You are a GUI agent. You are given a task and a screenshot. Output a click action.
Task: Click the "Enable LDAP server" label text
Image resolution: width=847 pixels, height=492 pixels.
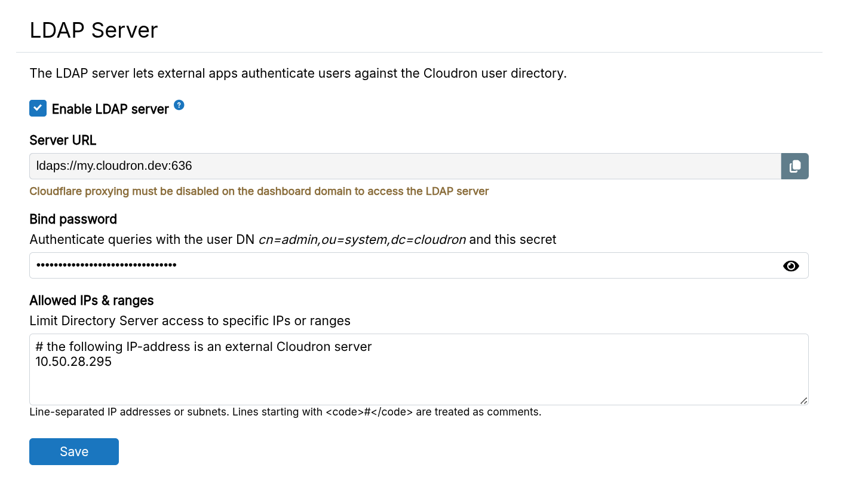pos(111,109)
